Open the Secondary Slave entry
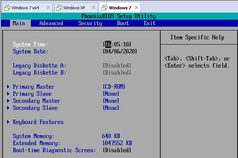The image size is (238, 158). [35, 108]
